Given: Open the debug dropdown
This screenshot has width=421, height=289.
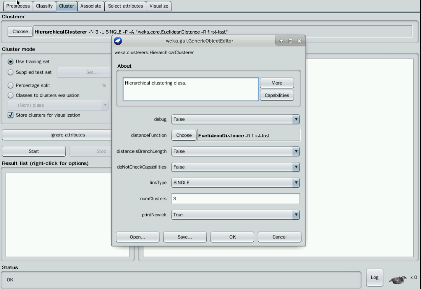Looking at the screenshot, I should coord(235,120).
